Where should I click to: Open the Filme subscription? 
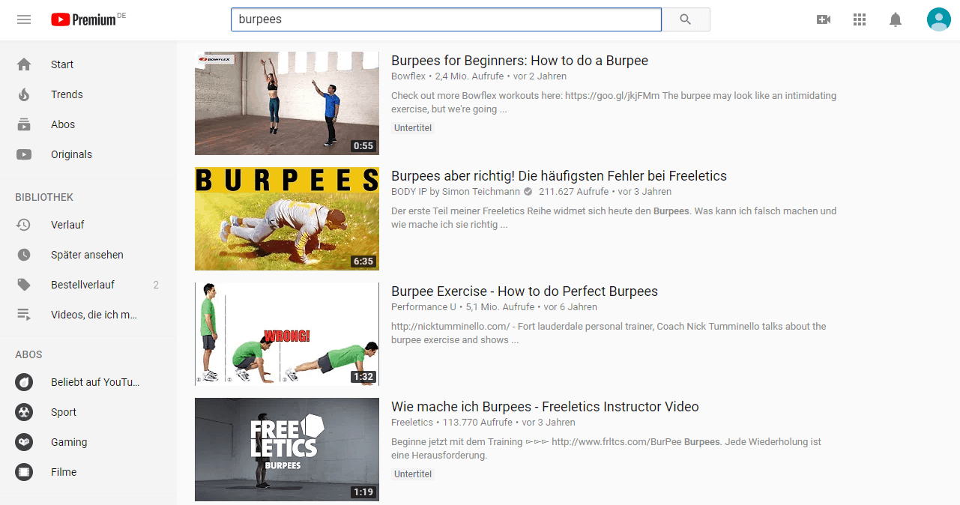[x=88, y=472]
